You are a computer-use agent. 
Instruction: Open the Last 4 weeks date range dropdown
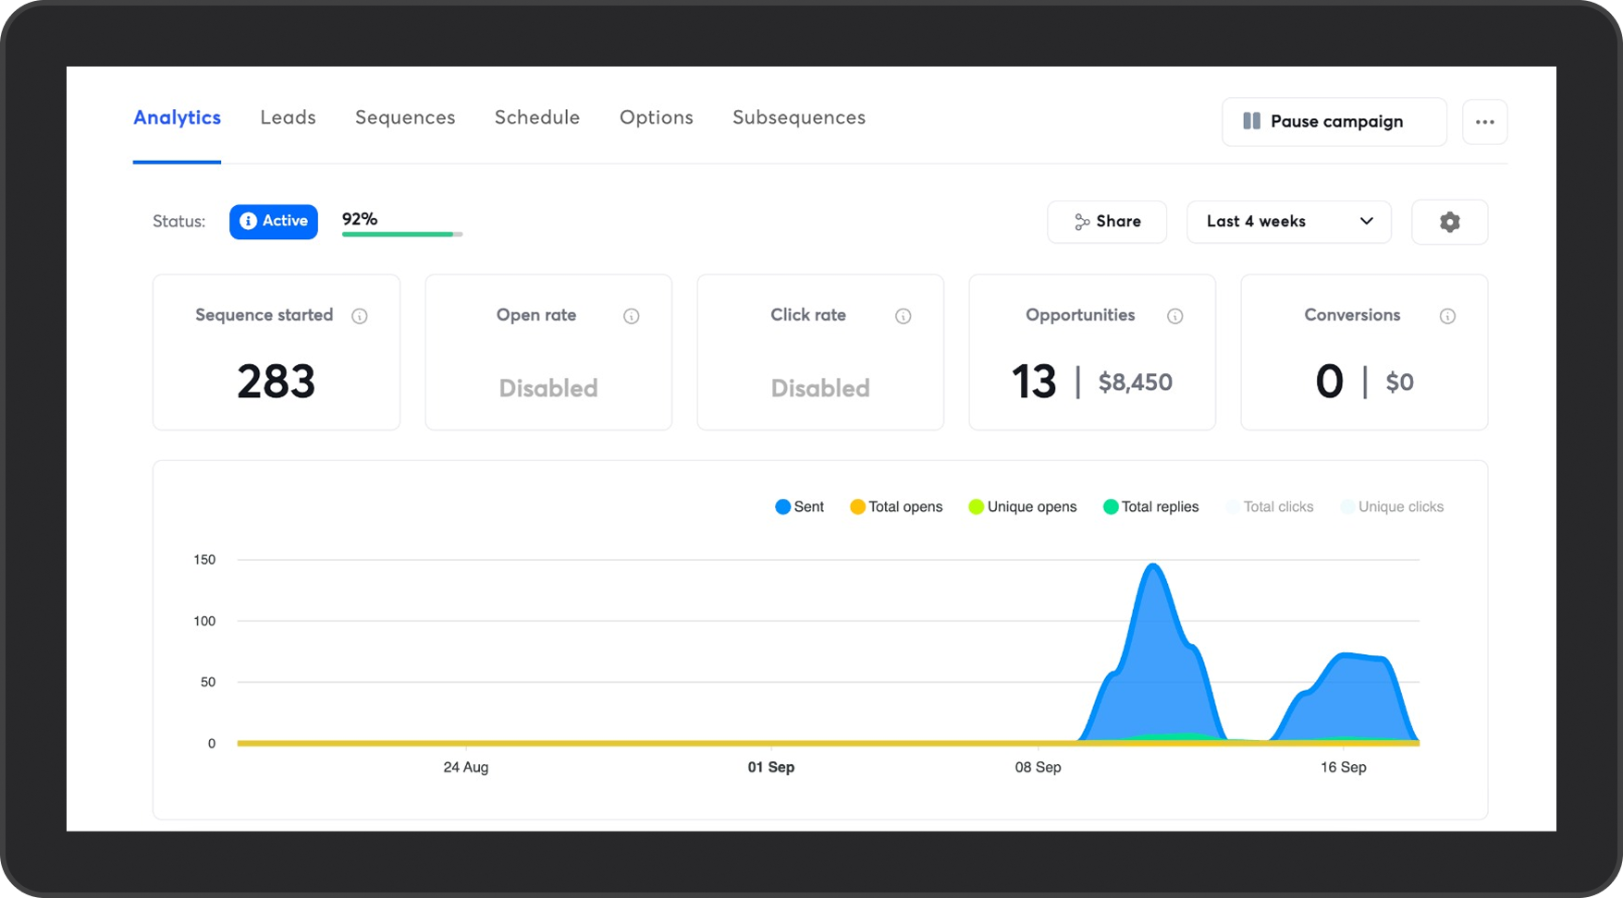1289,222
